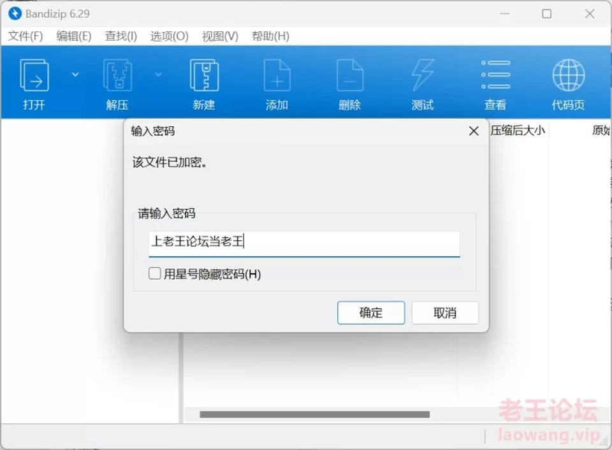
Task: Open the 编辑(E) menu
Action: click(74, 36)
